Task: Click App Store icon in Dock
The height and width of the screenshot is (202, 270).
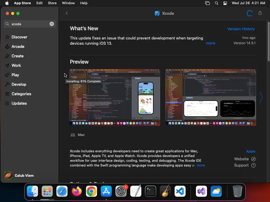Action: 106,191
